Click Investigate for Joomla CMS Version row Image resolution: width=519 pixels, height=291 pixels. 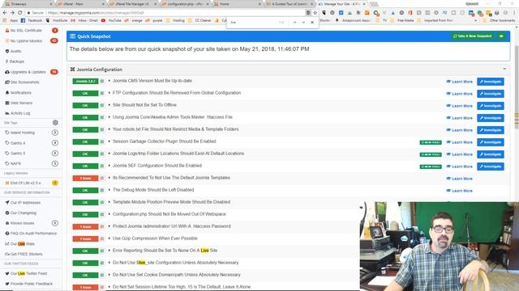click(490, 82)
